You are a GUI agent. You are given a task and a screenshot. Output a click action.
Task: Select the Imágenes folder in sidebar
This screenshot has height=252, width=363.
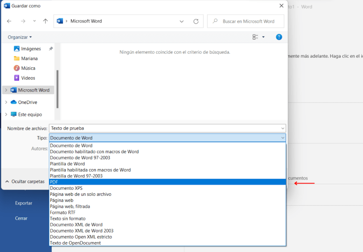coord(31,49)
